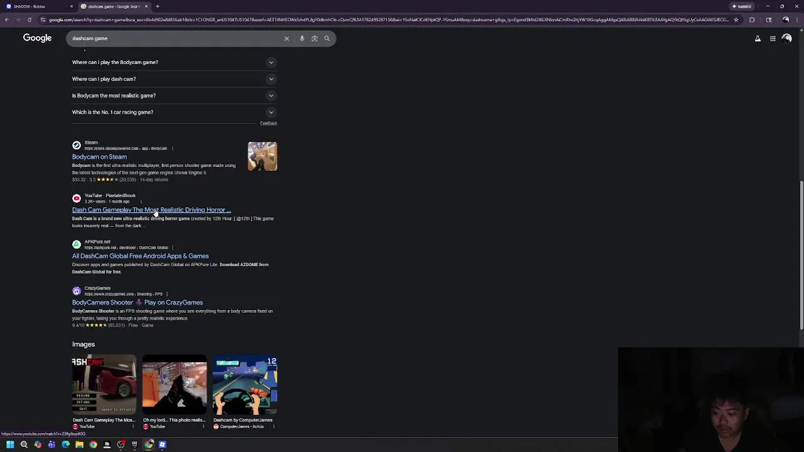
Task: Open the Windows Start menu
Action: pyautogui.click(x=10, y=444)
